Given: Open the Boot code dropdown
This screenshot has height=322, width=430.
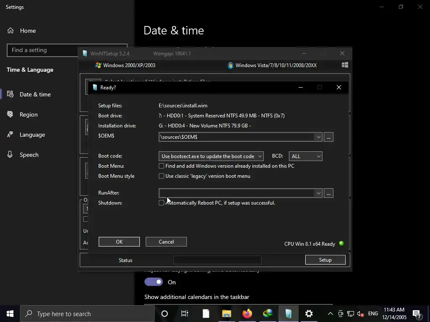Looking at the screenshot, I should [x=211, y=156].
